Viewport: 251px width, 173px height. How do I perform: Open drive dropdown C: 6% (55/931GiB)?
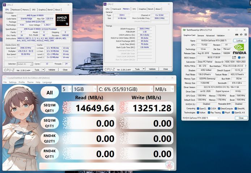click(125, 89)
